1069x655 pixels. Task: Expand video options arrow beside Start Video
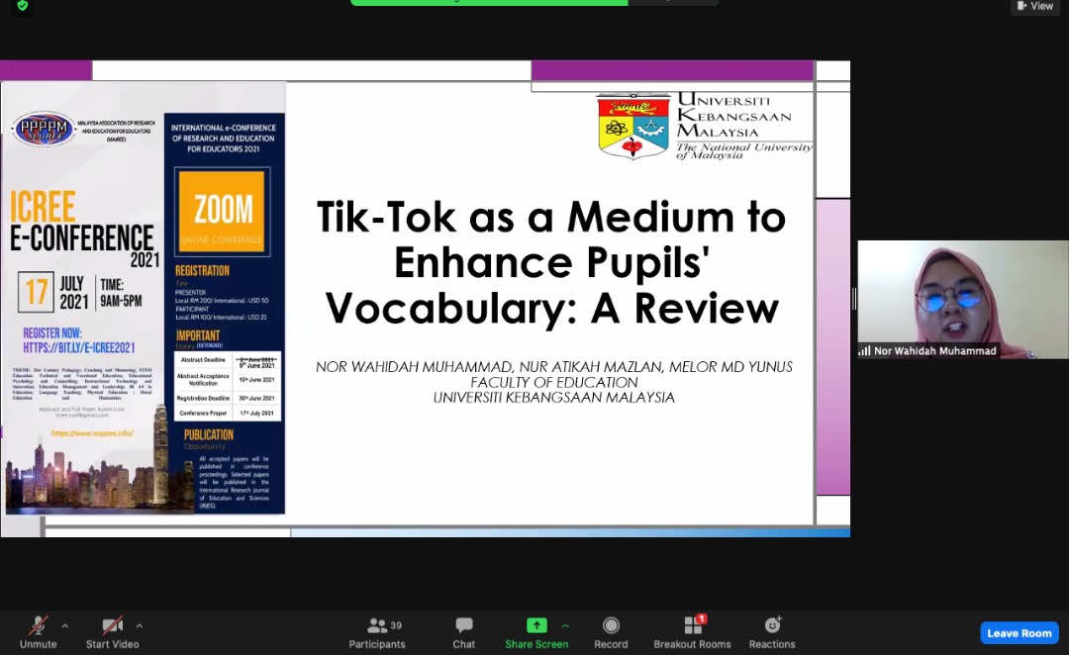point(140,625)
